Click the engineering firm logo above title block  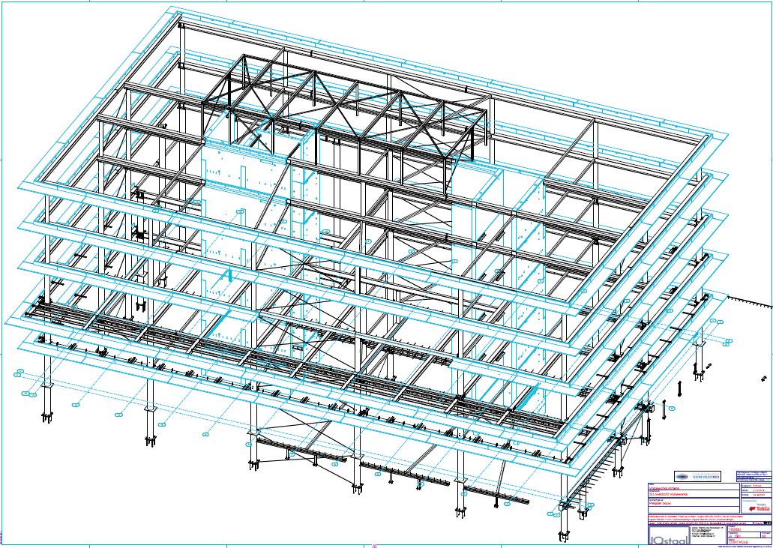[x=697, y=476]
